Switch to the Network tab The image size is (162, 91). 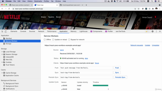click(x=41, y=31)
